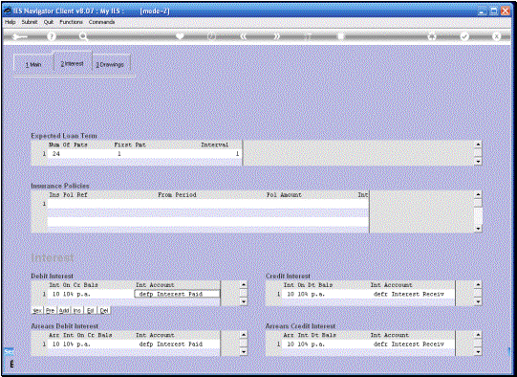The image size is (517, 377).
Task: Open the Functions menu
Action: pyautogui.click(x=71, y=22)
